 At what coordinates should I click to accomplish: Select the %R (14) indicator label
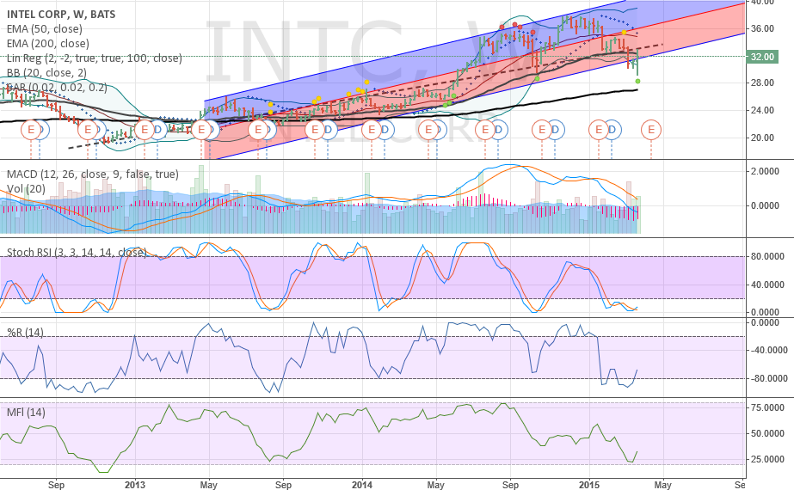[25, 333]
